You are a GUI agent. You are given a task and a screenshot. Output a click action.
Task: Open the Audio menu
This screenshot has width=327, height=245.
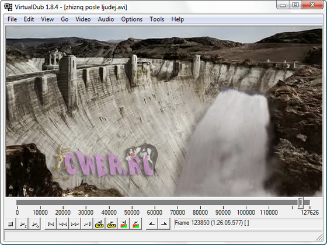coord(106,19)
